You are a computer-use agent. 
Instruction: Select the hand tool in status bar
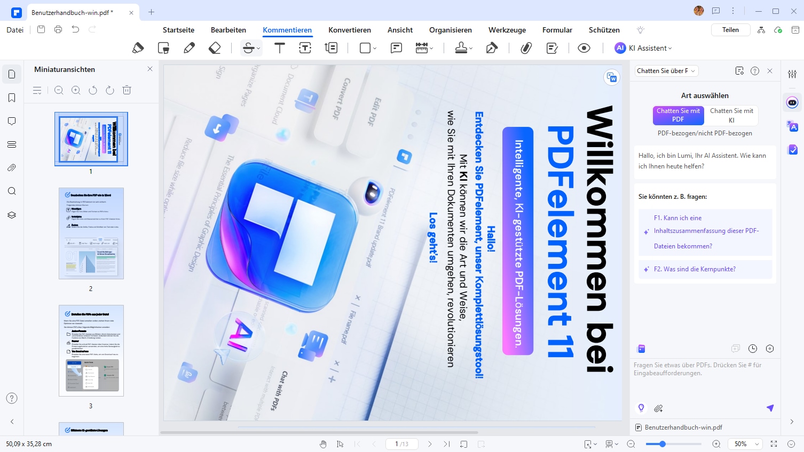323,444
